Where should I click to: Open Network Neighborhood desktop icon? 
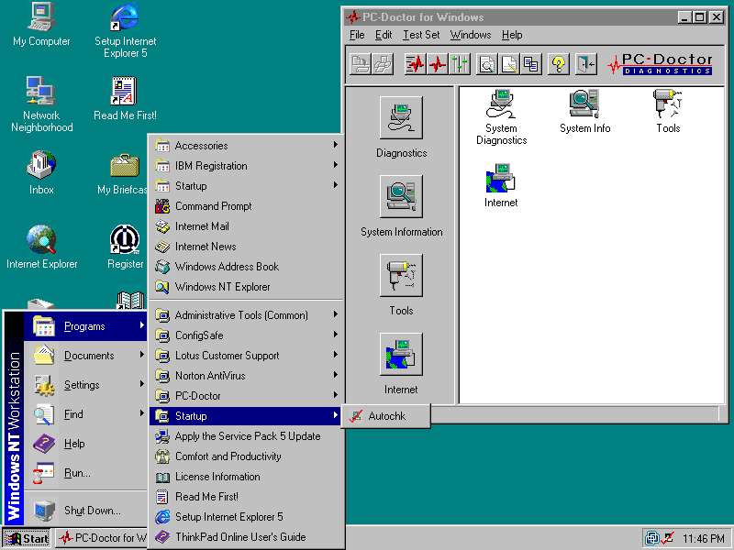click(41, 104)
